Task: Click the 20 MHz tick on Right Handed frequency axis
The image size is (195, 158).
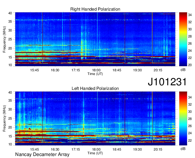Action: [10, 49]
